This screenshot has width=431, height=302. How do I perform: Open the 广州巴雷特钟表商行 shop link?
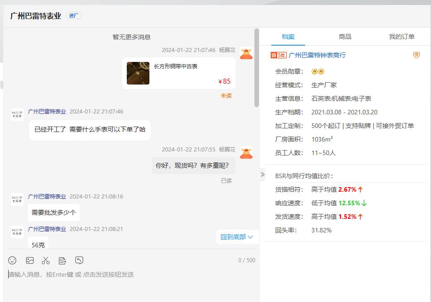coord(317,55)
